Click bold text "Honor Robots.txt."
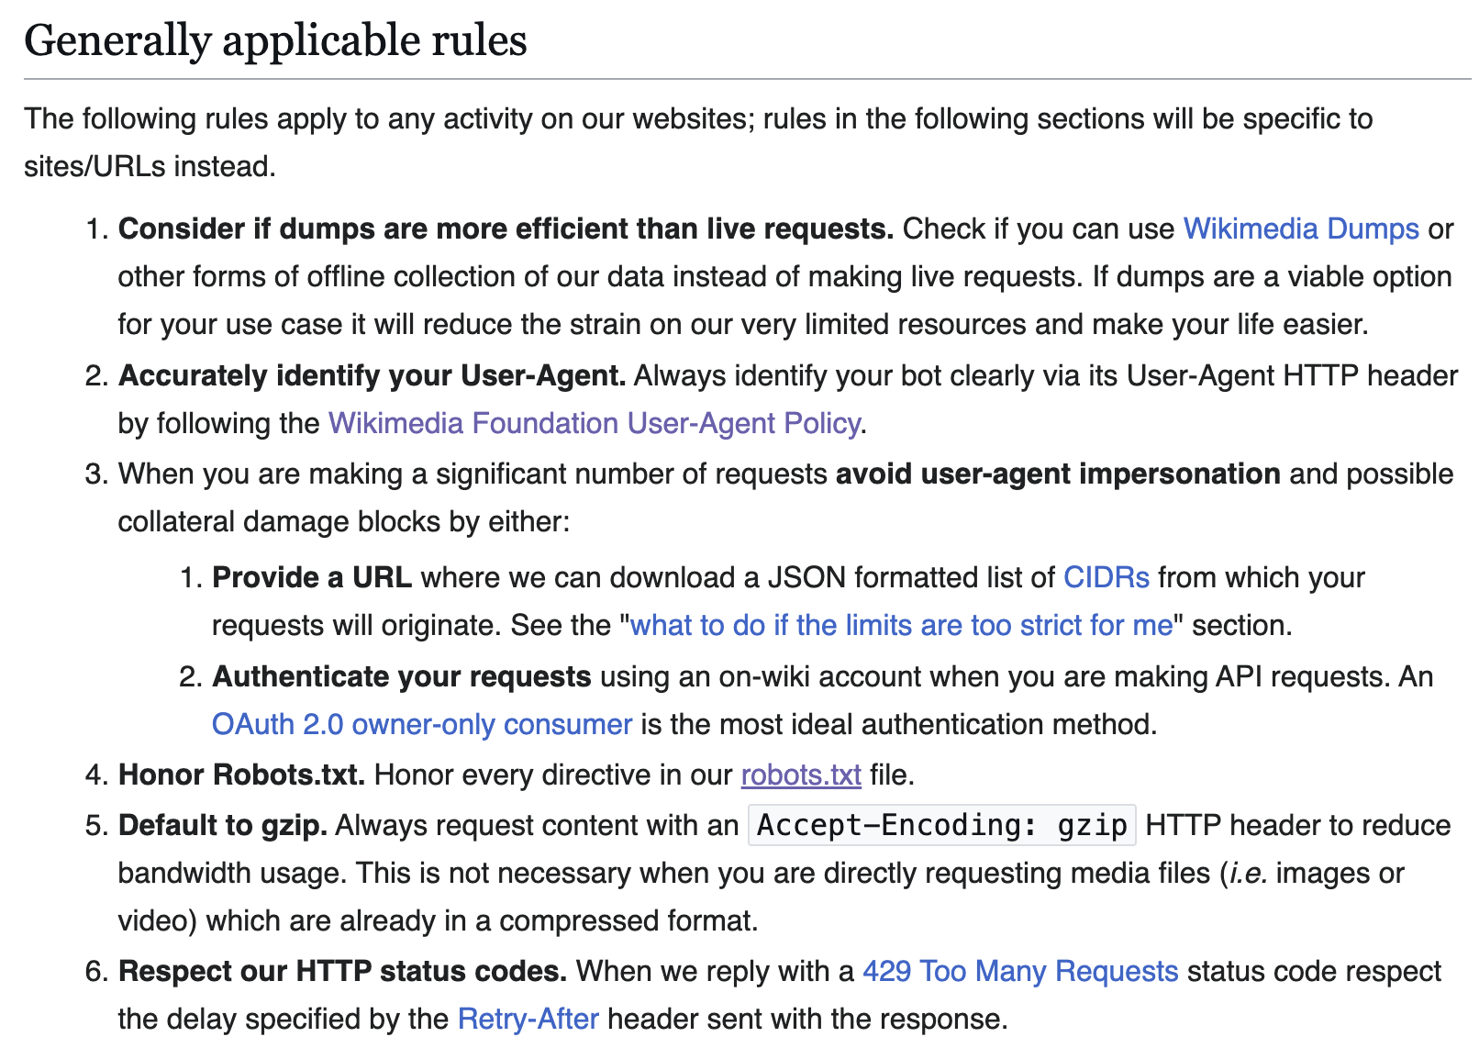The image size is (1479, 1048). [242, 775]
